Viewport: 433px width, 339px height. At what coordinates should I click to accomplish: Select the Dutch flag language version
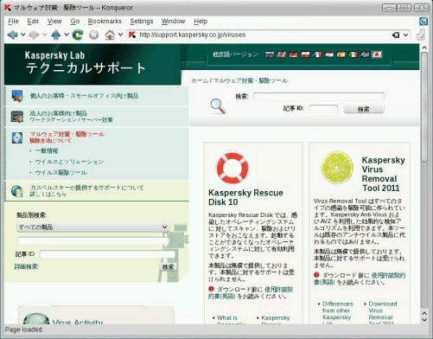(329, 54)
